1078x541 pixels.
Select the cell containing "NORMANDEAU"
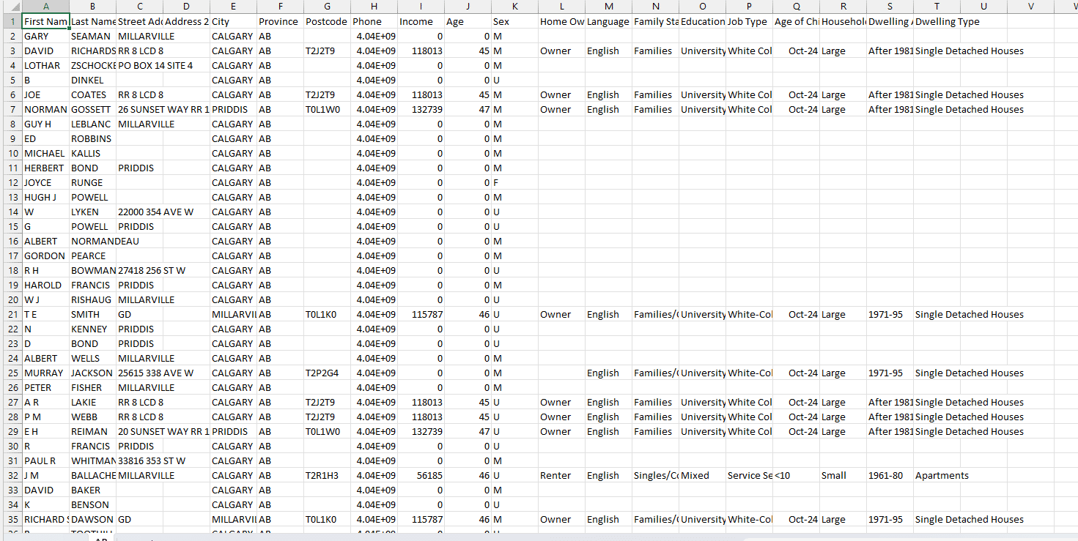click(x=93, y=241)
